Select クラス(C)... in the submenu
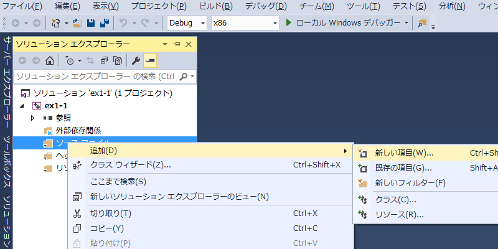The width and height of the screenshot is (498, 249). [426, 200]
